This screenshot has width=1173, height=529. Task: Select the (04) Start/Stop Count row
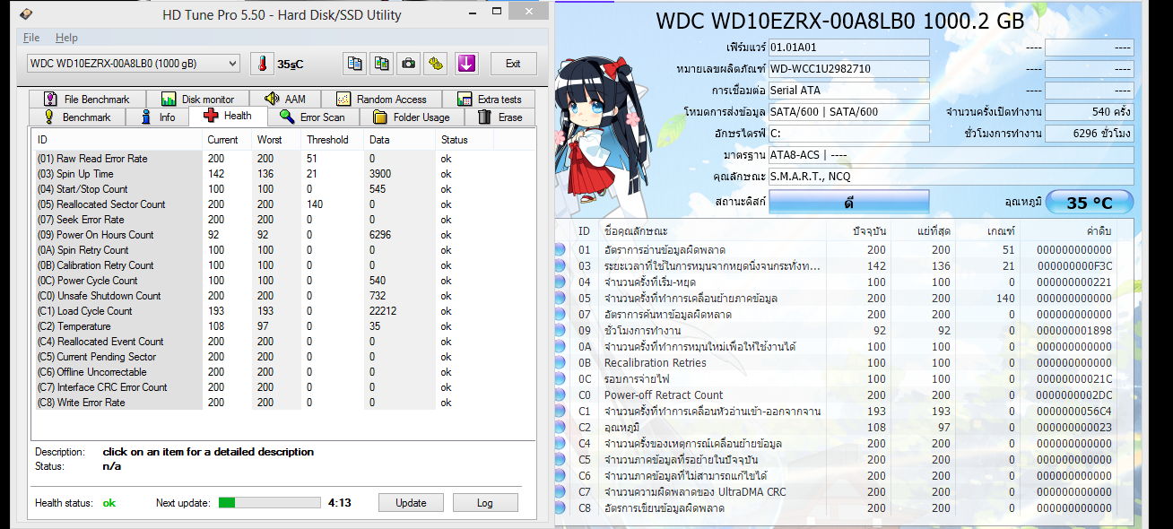tap(282, 189)
